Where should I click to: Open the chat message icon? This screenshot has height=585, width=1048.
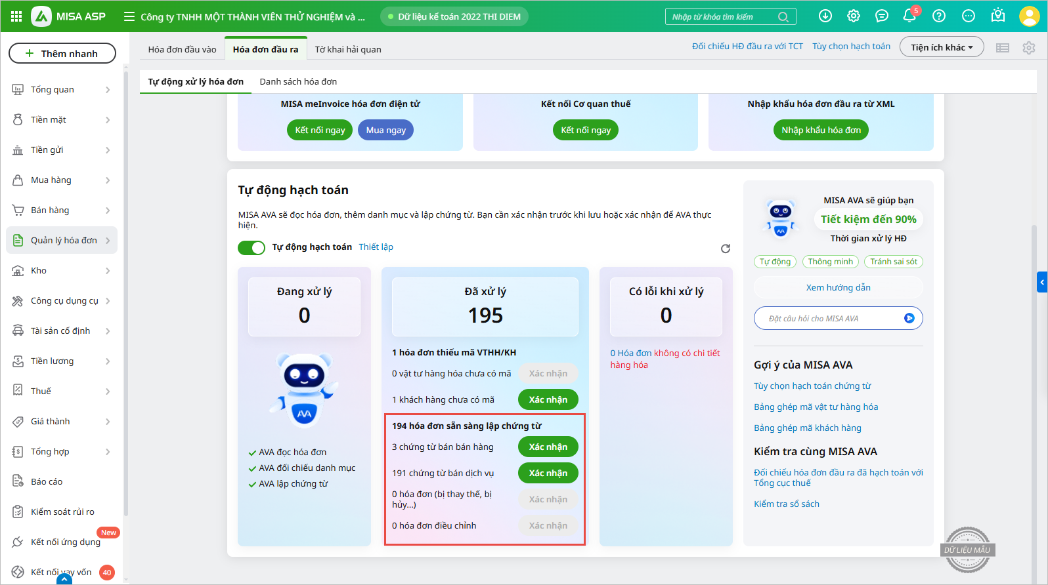tap(882, 16)
